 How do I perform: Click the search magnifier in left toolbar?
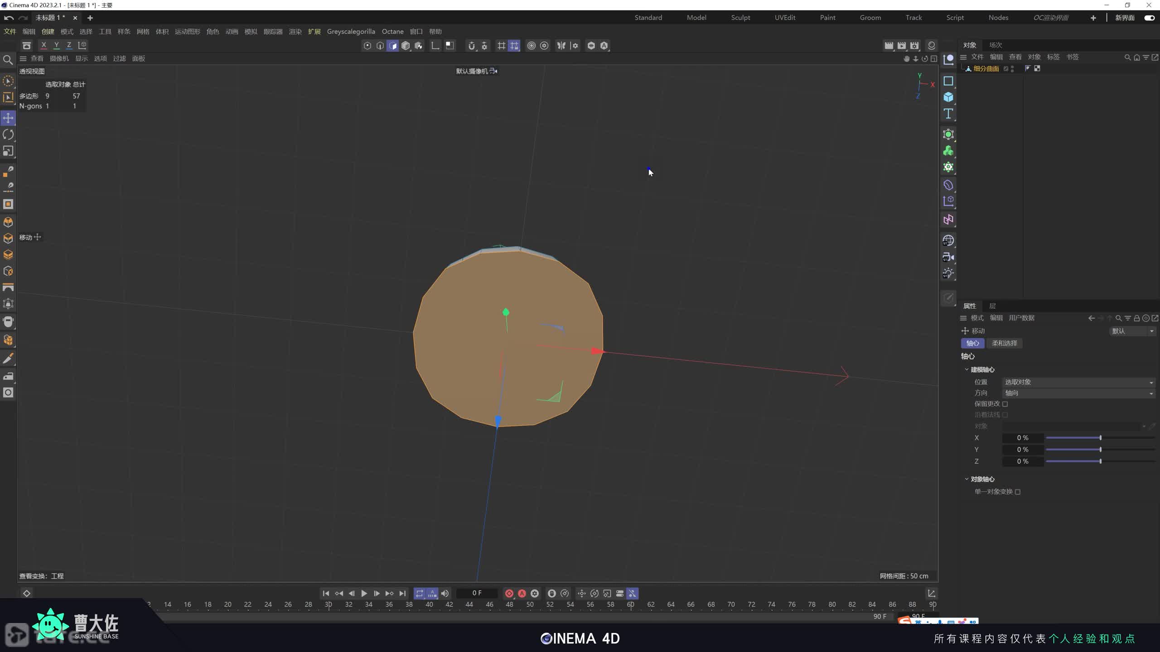[x=8, y=60]
